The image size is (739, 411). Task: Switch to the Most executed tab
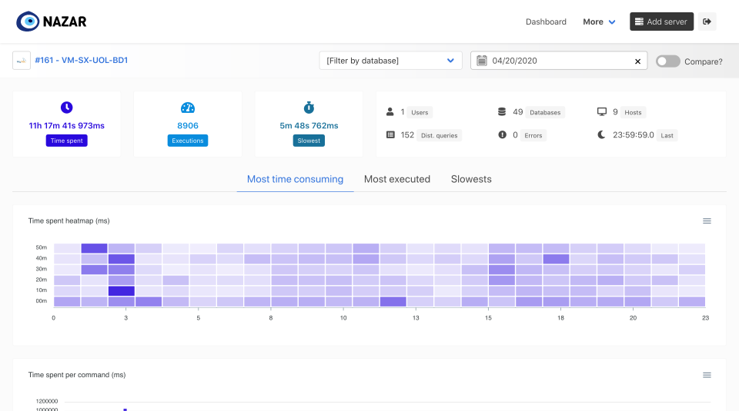coord(397,179)
